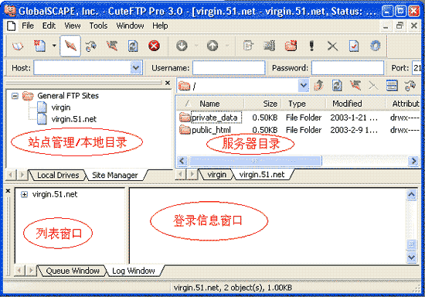The height and width of the screenshot is (297, 425).
Task: Select the virgin.51.net tab below server listing
Action: [x=262, y=174]
